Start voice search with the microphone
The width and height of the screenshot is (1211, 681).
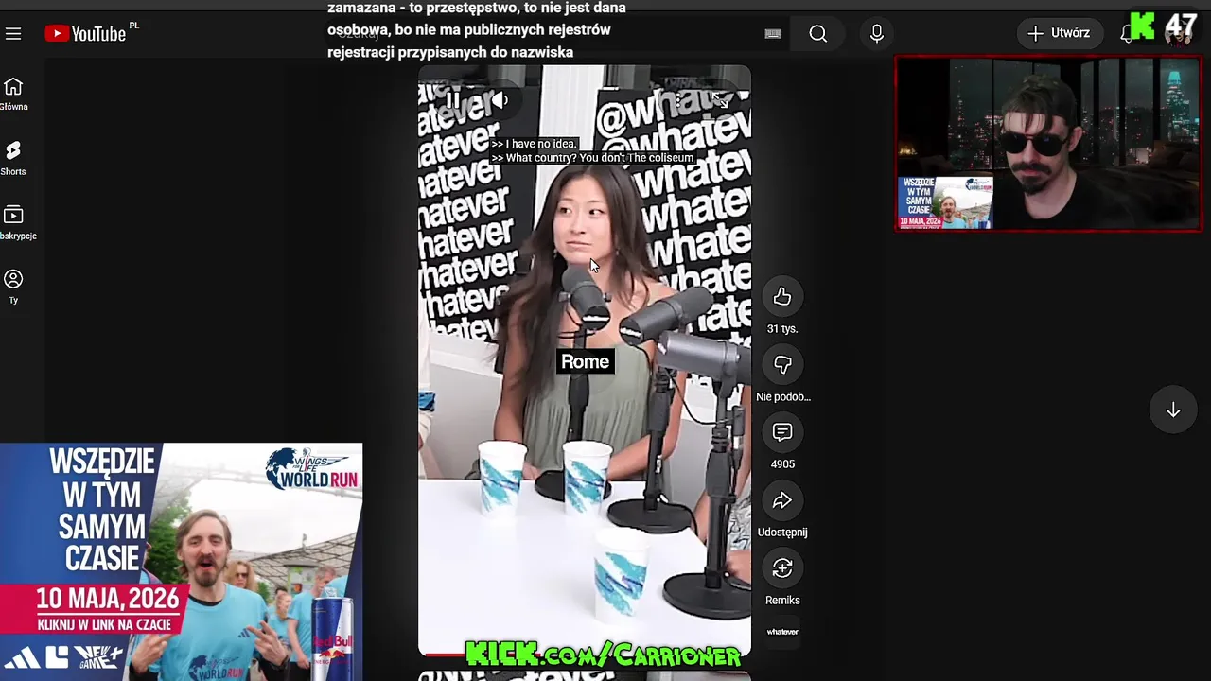pyautogui.click(x=877, y=34)
